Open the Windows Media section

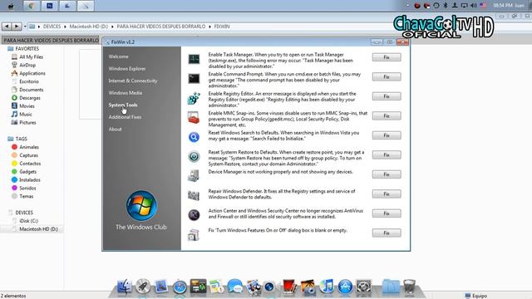pyautogui.click(x=126, y=93)
